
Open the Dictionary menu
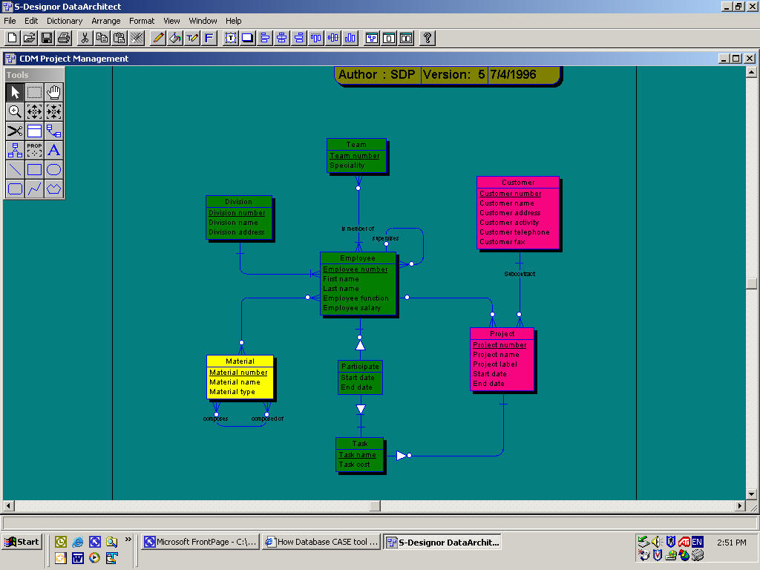(x=65, y=21)
